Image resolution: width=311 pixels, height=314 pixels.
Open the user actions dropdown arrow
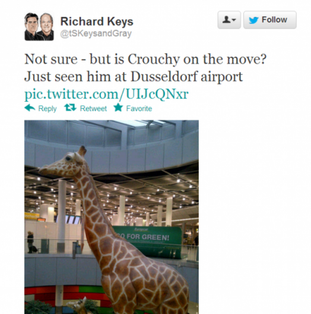coord(234,20)
